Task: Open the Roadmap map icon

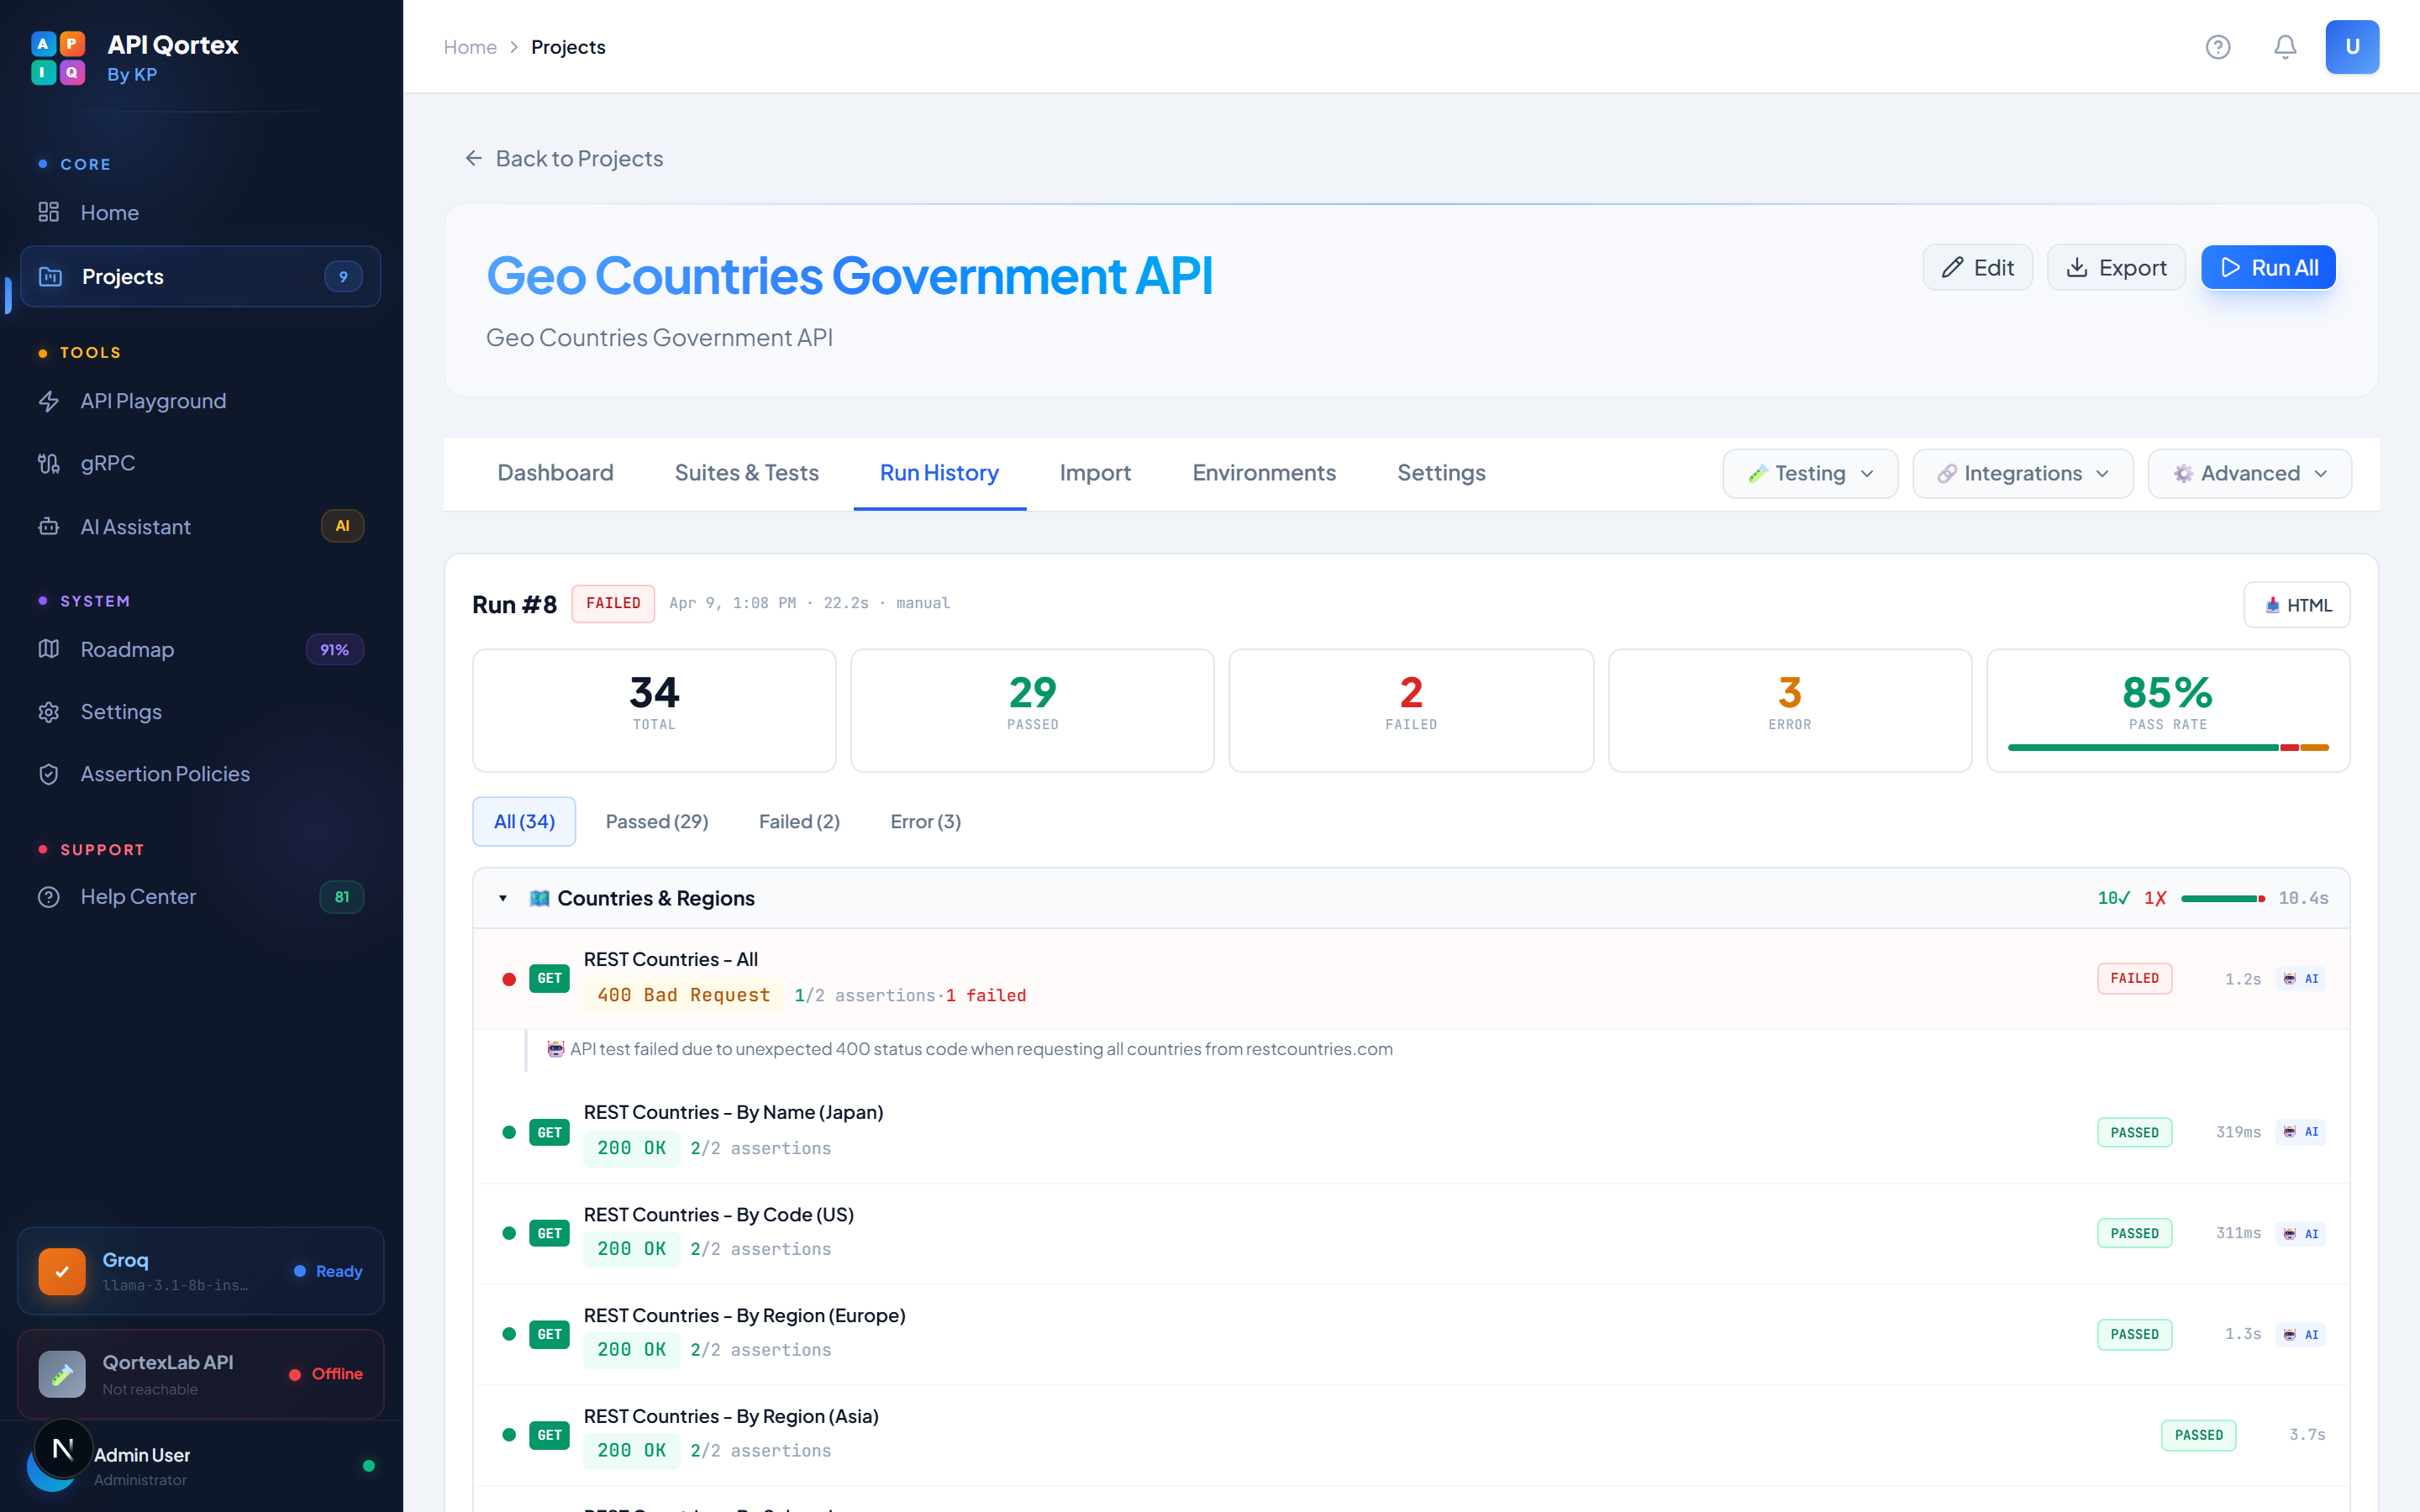Action: point(49,649)
